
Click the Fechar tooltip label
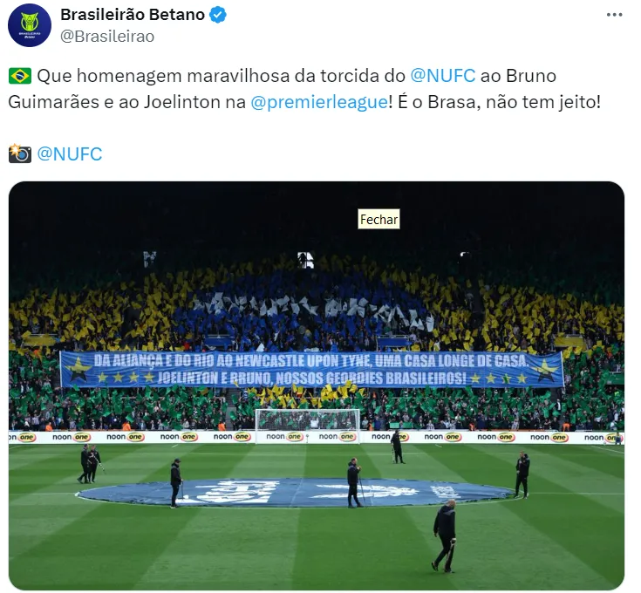379,220
